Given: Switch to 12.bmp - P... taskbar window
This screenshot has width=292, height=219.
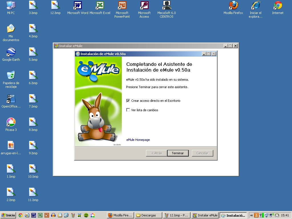Looking at the screenshot, I should coord(177,215).
